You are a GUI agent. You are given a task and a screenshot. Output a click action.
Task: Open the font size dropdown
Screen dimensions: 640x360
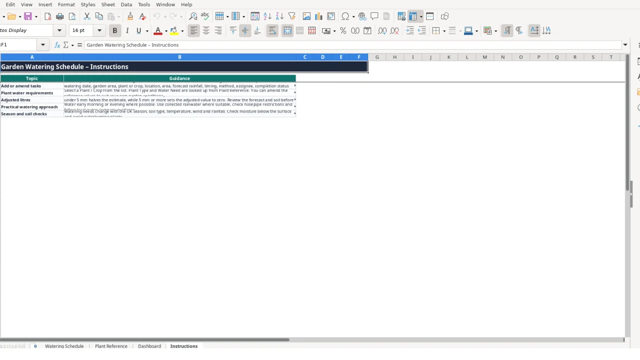100,31
